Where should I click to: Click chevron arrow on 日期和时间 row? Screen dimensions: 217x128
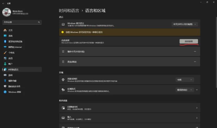click(197, 108)
